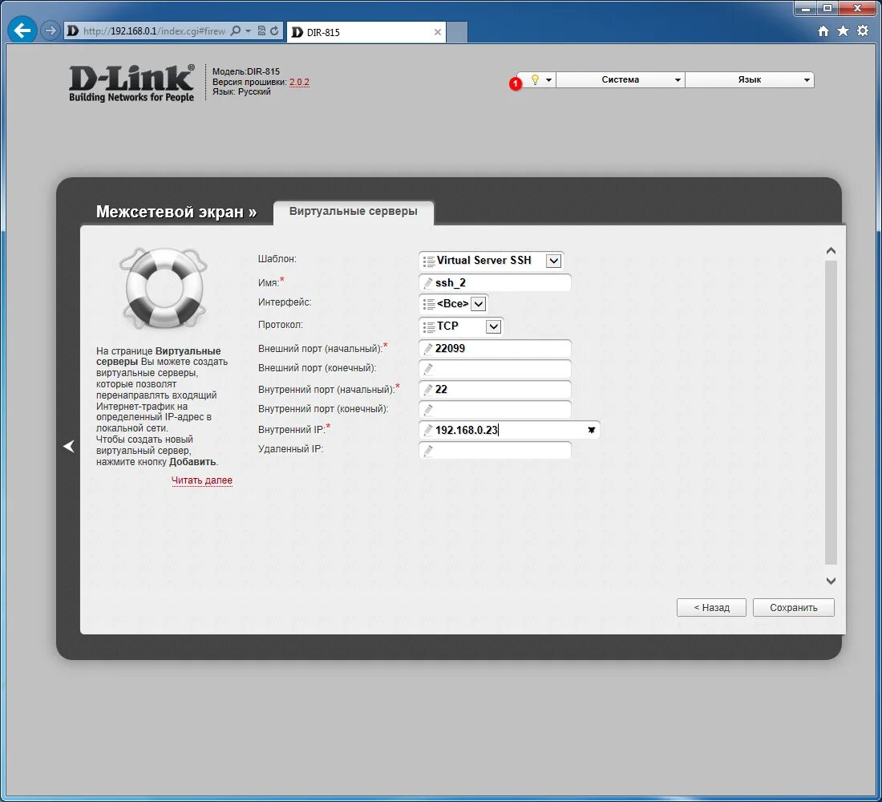Open Favorites star icon
The height and width of the screenshot is (802, 882).
point(843,31)
